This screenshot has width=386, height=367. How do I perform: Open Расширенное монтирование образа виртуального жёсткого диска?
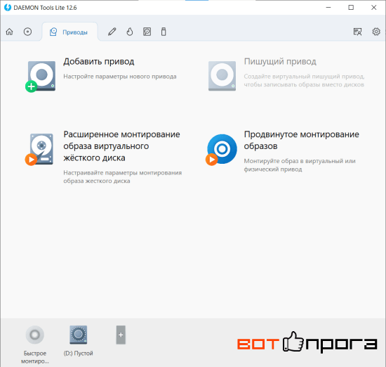(x=121, y=146)
